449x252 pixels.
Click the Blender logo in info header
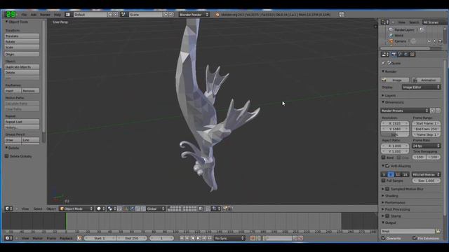click(217, 15)
